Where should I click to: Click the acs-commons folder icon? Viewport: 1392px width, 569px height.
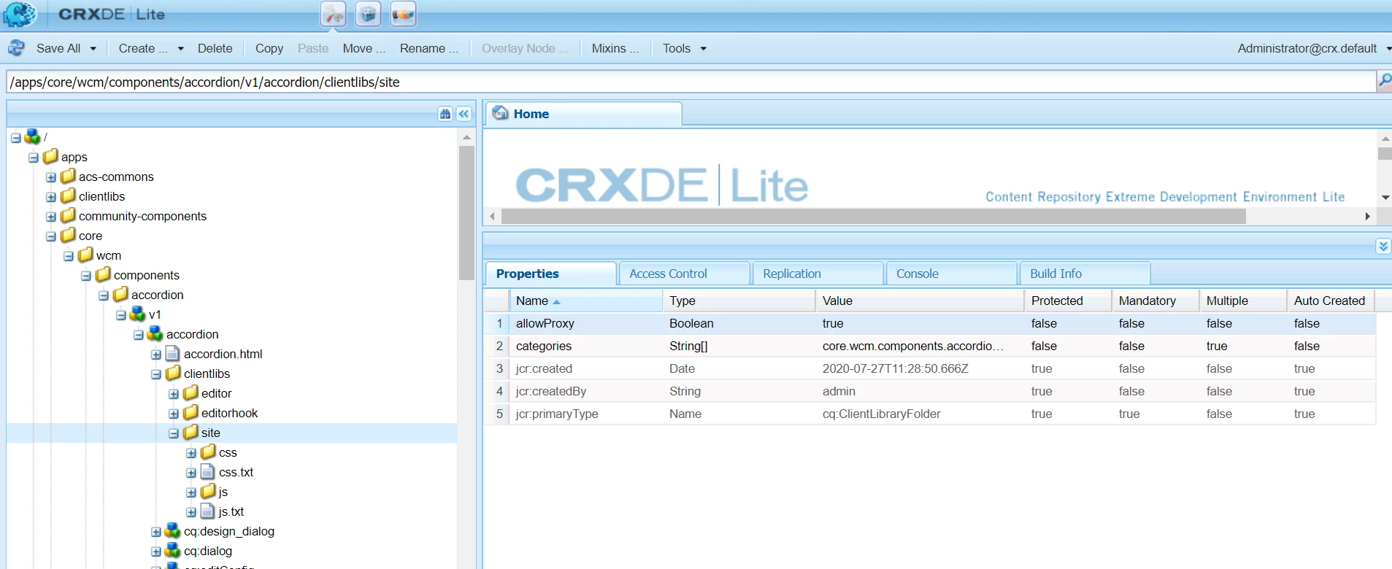point(68,176)
